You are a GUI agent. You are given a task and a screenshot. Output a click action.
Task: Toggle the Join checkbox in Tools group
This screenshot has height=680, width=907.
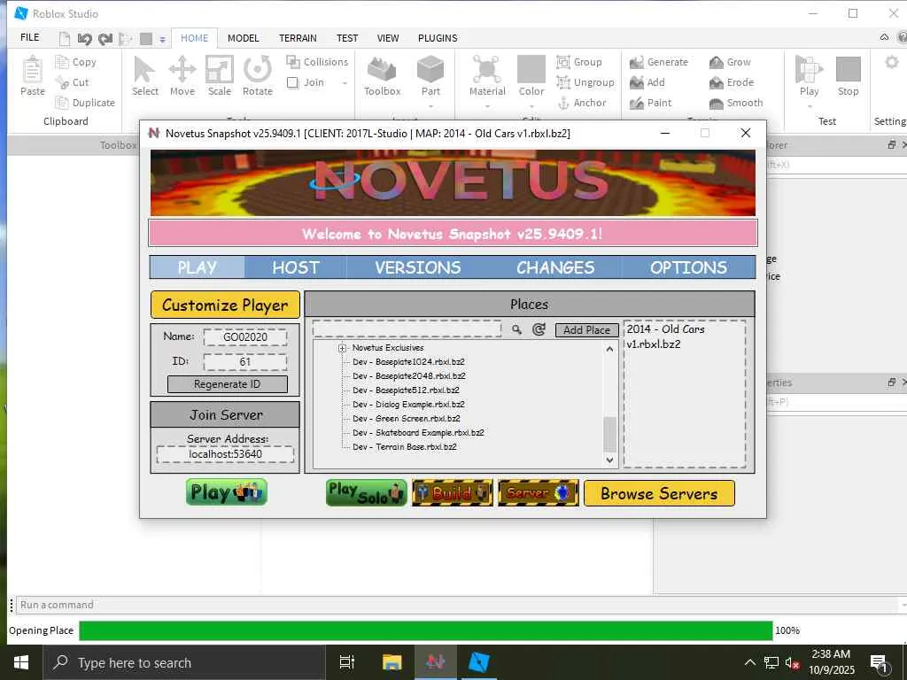[x=292, y=82]
